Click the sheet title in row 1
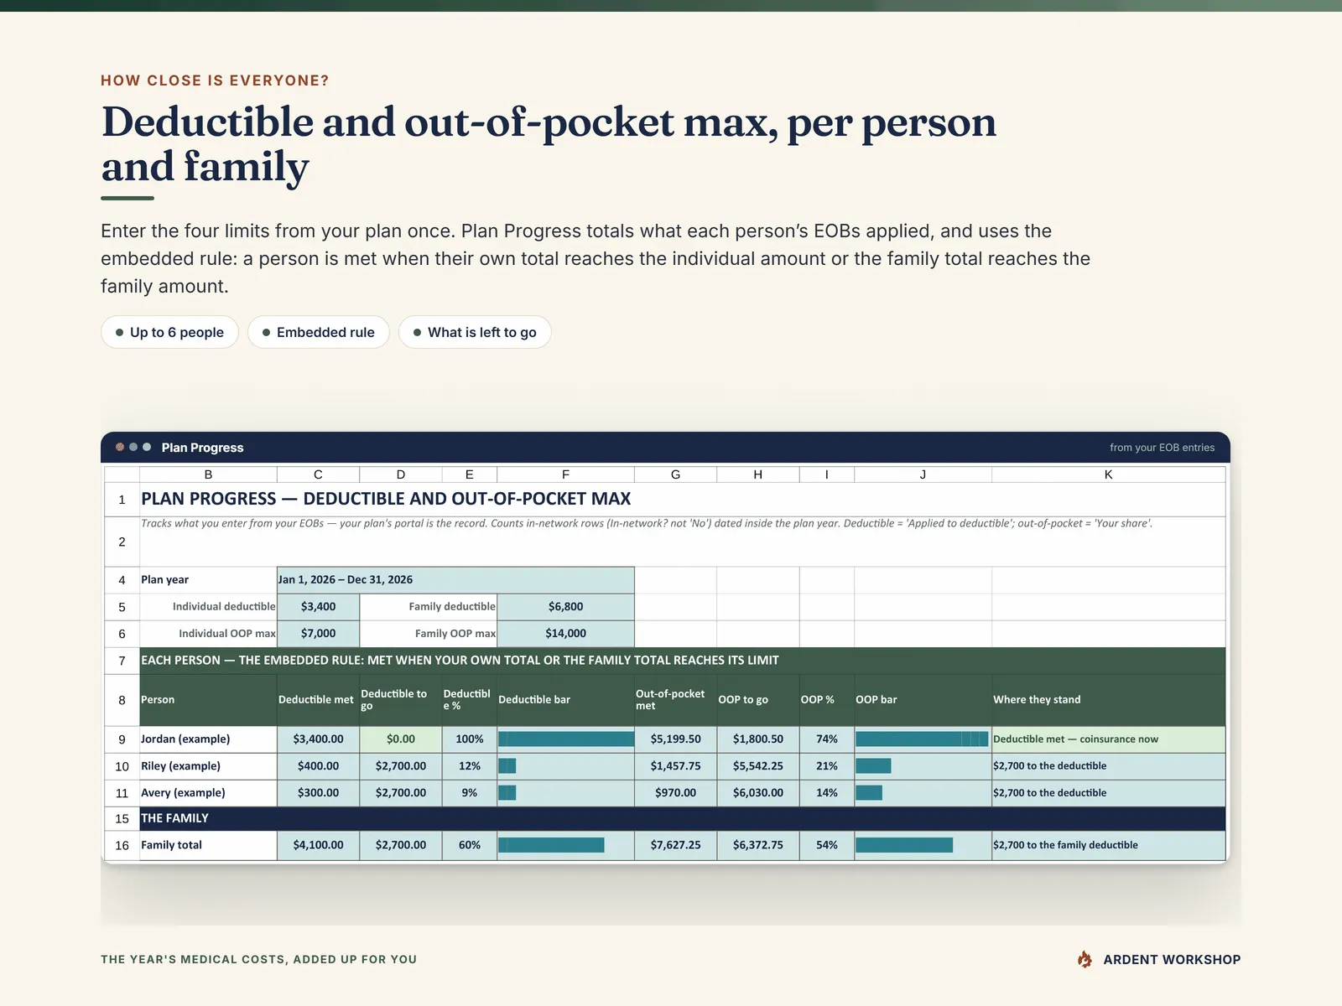The width and height of the screenshot is (1342, 1006). pos(386,499)
